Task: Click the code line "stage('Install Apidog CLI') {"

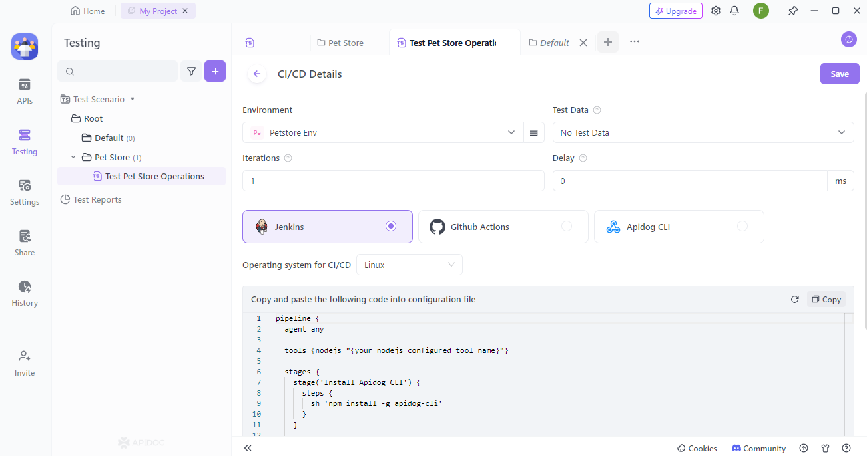Action: click(357, 382)
